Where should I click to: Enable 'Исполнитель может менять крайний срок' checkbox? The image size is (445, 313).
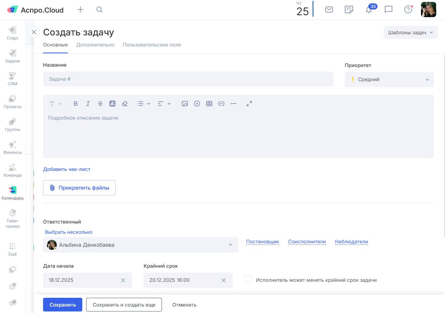(248, 280)
